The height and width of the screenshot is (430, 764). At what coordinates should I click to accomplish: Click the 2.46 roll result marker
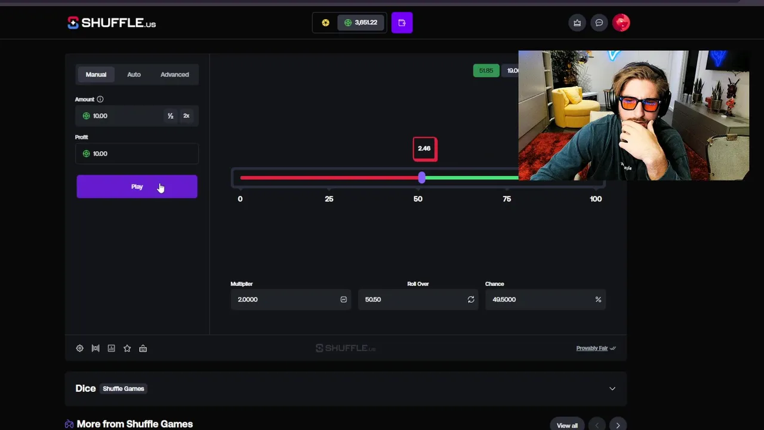coord(425,149)
